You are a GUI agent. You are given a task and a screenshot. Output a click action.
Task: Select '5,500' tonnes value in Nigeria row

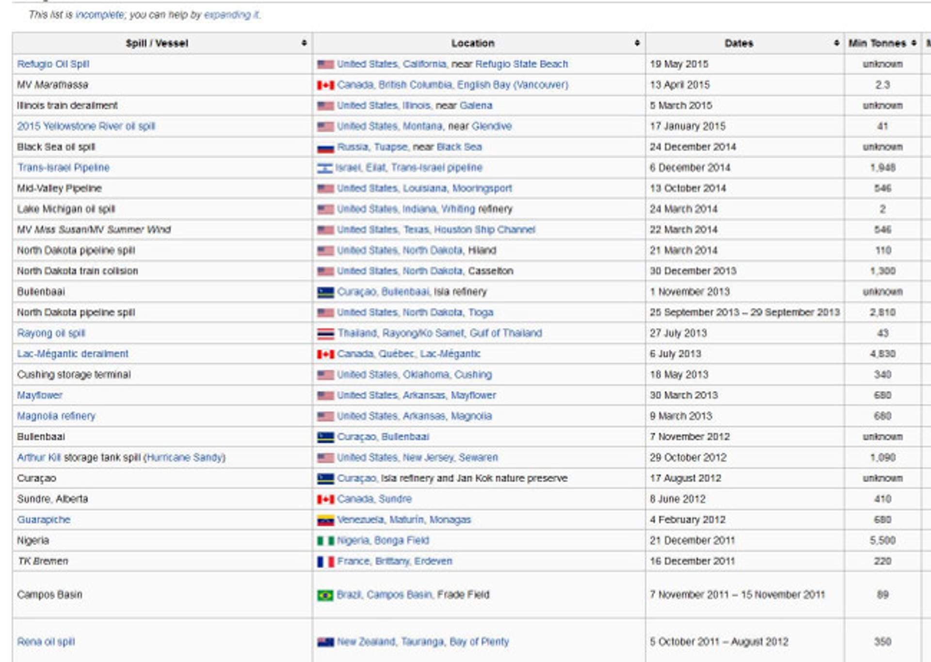[x=883, y=540]
